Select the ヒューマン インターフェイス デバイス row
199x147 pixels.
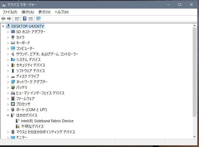[40, 93]
